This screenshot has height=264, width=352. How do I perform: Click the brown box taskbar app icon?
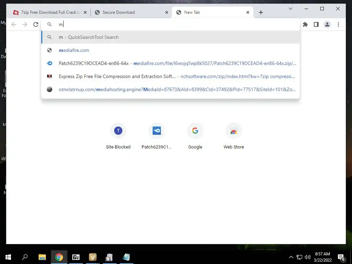(x=92, y=257)
